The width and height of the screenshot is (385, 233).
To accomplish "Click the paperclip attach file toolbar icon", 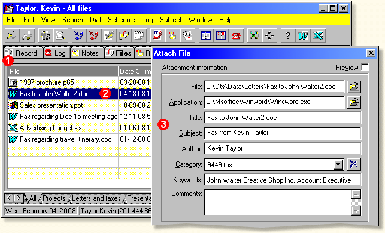I will 124,36.
